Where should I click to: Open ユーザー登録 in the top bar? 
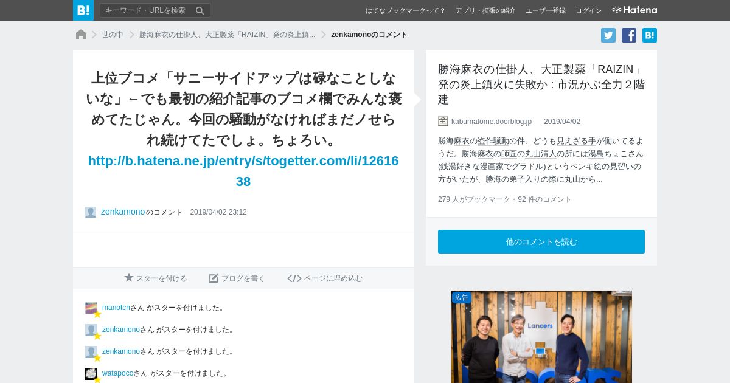click(x=546, y=10)
